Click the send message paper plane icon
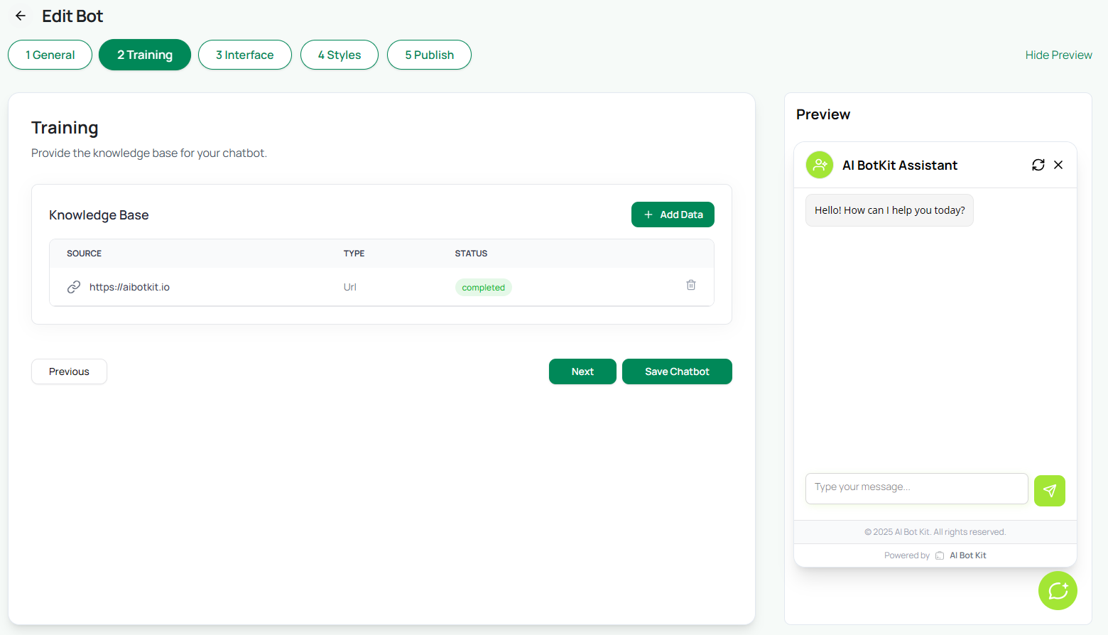 (x=1050, y=490)
